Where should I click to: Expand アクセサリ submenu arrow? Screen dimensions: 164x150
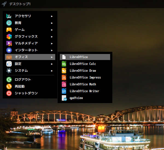[52, 16]
